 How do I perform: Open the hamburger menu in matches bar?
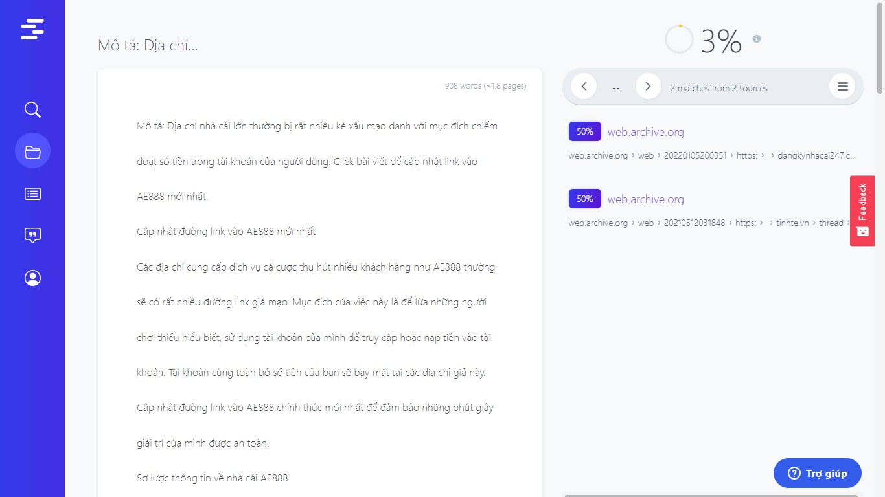click(842, 86)
